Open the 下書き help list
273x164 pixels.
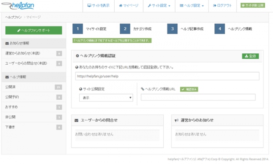34,127
